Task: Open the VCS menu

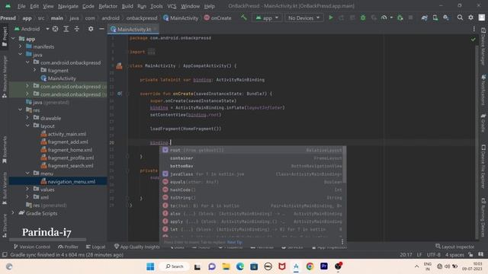Action: point(172,6)
